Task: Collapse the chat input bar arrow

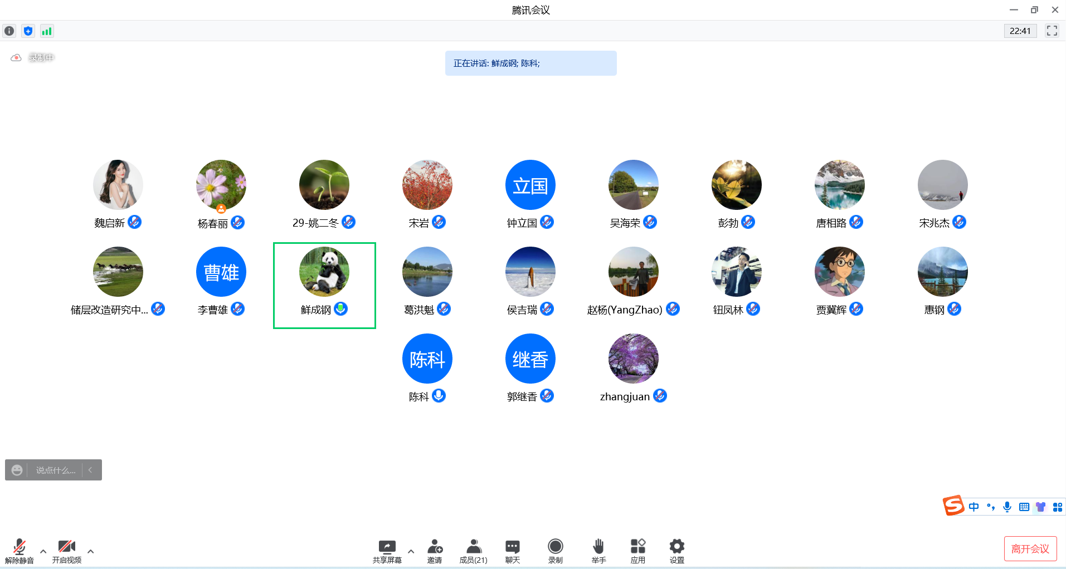Action: [91, 470]
